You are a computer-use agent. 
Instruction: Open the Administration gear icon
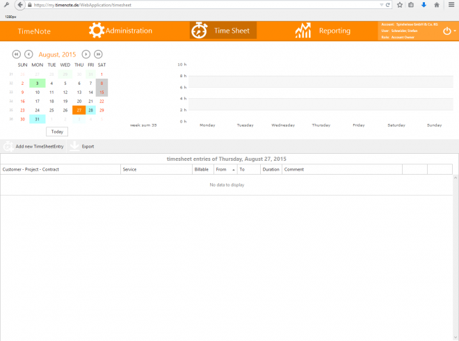pos(97,31)
